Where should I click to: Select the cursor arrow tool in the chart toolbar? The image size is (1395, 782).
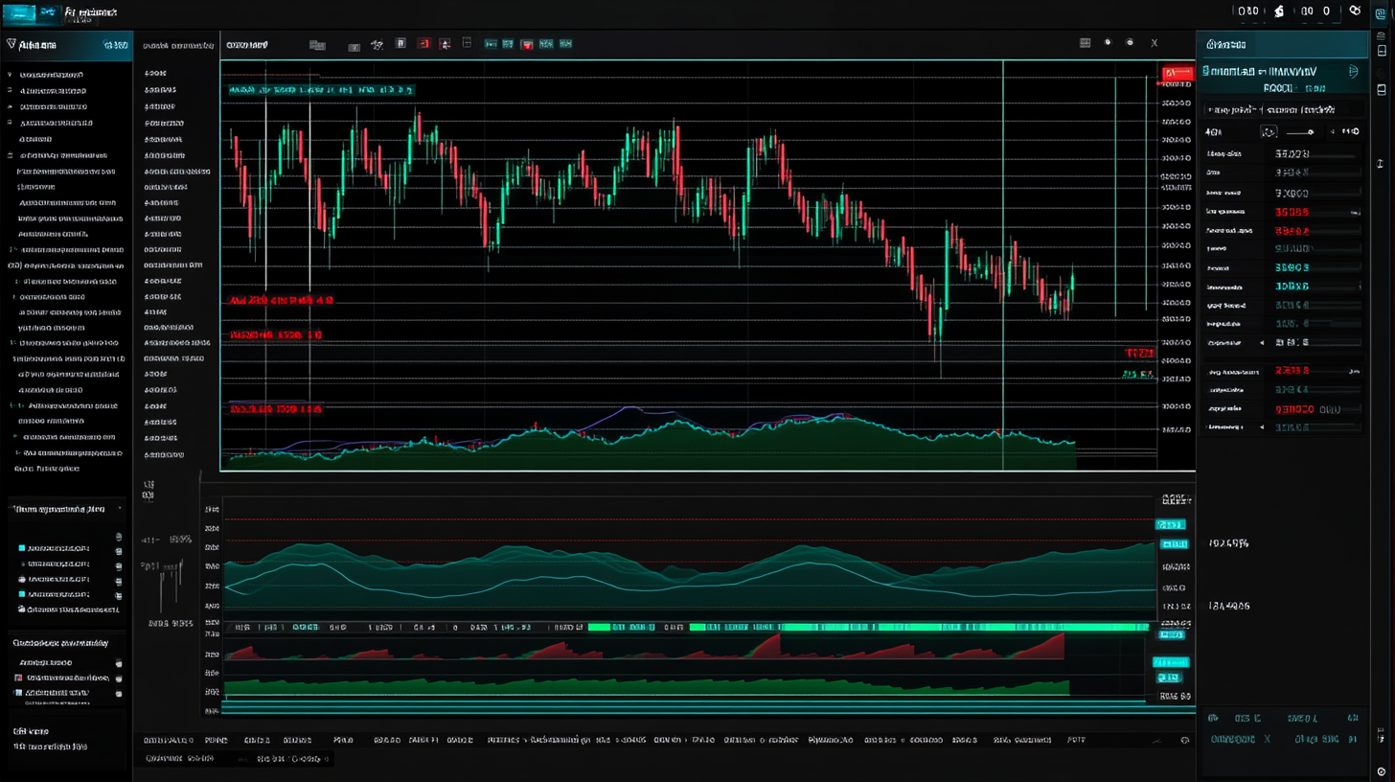(x=377, y=44)
